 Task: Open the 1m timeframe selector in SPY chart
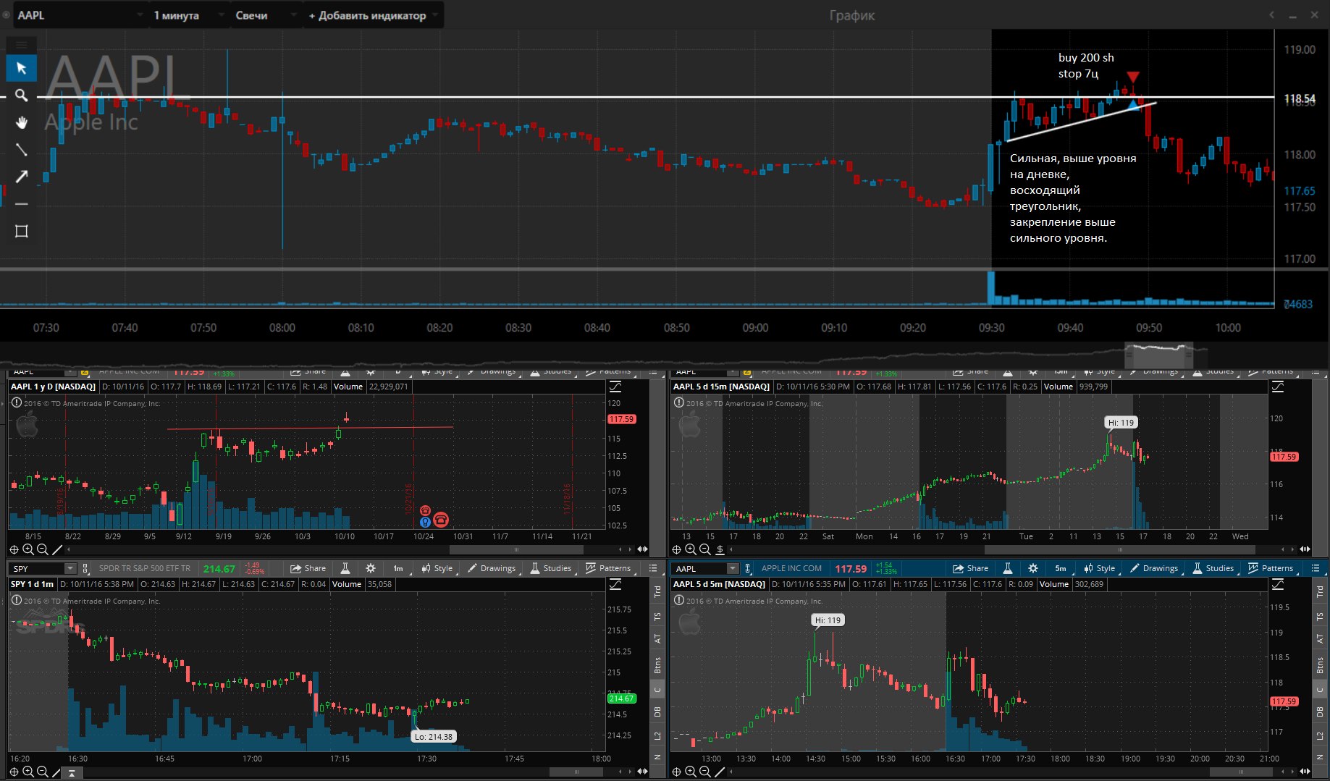pyautogui.click(x=398, y=568)
